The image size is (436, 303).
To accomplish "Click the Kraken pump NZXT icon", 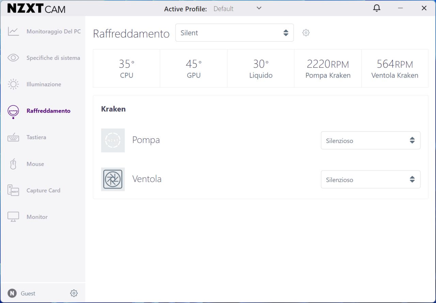I will click(x=113, y=140).
